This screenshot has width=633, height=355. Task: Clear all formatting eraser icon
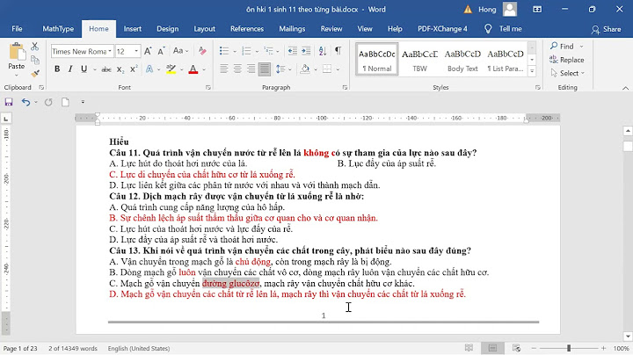202,51
